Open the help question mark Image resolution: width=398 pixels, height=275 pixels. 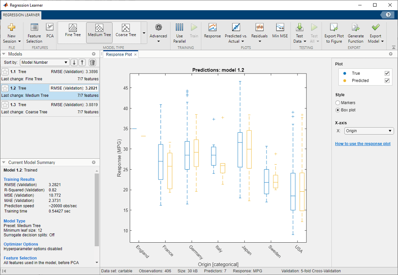coord(388,15)
